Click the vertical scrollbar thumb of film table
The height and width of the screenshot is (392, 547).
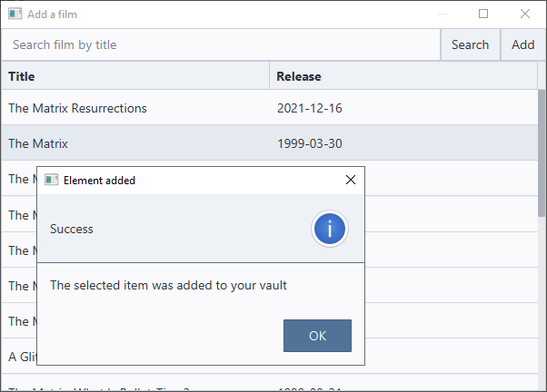542,153
